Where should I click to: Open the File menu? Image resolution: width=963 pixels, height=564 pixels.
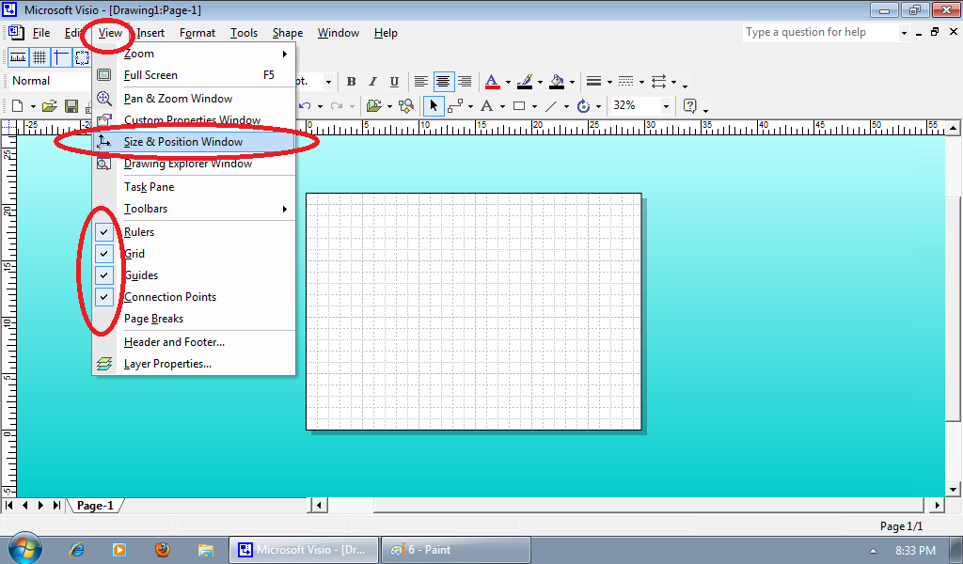[x=41, y=33]
